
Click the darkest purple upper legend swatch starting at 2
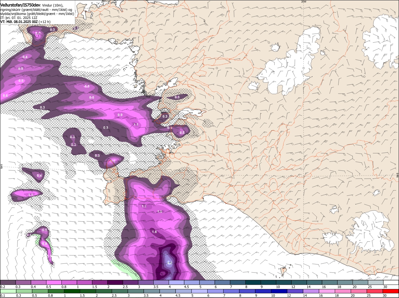(x=115, y=282)
